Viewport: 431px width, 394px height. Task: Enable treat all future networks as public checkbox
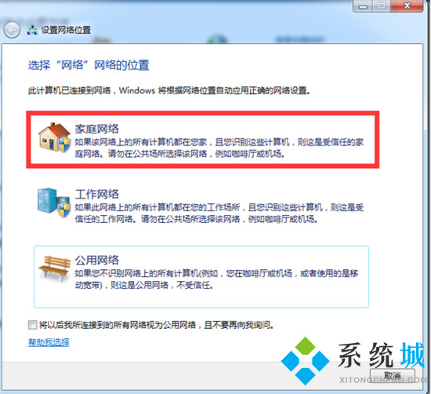click(x=32, y=325)
